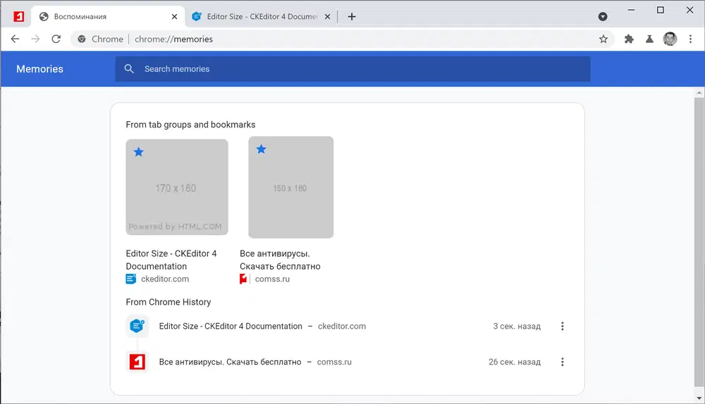Click the Chrome site info icon
The width and height of the screenshot is (705, 404).
(81, 39)
